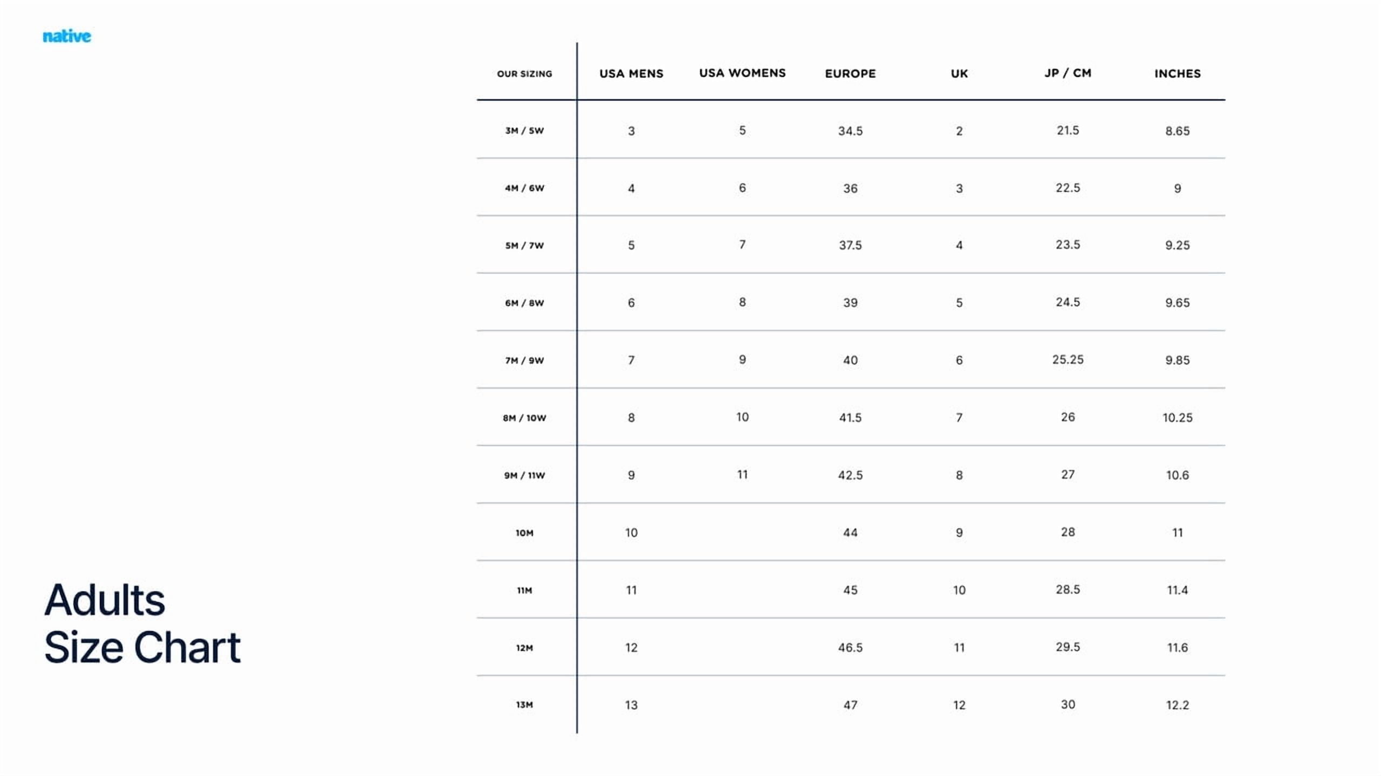
Task: Select the USA WOMENS column header
Action: 742,73
